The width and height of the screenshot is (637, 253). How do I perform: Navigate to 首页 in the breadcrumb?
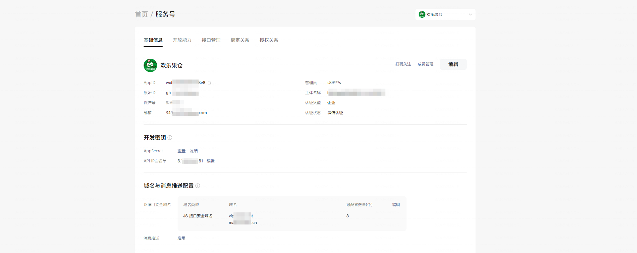[141, 14]
